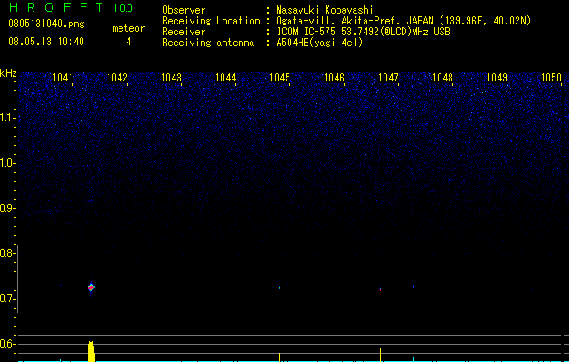Screen dimensions: 569x362
Task: Click the 1045 time axis label
Action: point(280,78)
